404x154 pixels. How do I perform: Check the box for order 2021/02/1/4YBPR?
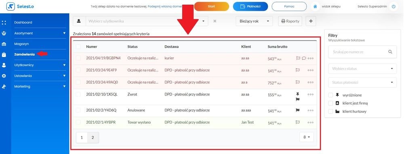(x=78, y=122)
